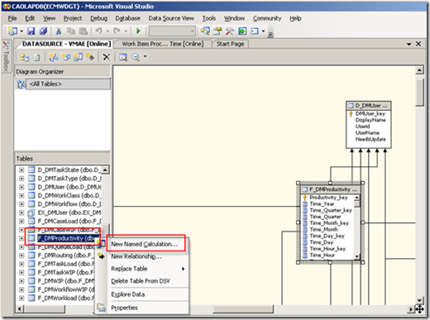
Task: Click the Save icon in the toolbar
Action: 31,31
